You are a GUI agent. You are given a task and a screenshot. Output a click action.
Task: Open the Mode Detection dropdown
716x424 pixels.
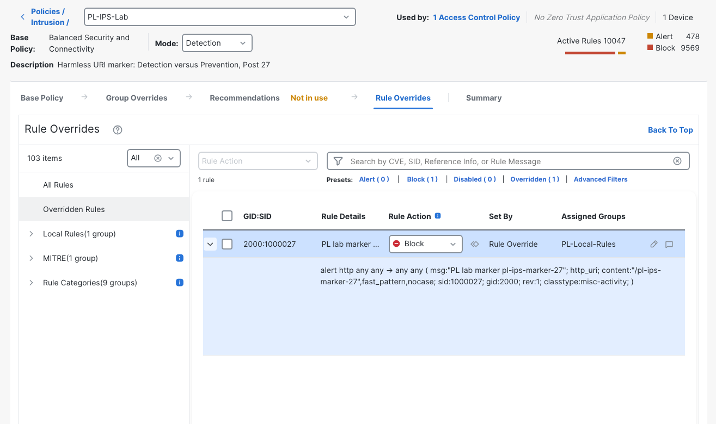tap(217, 43)
